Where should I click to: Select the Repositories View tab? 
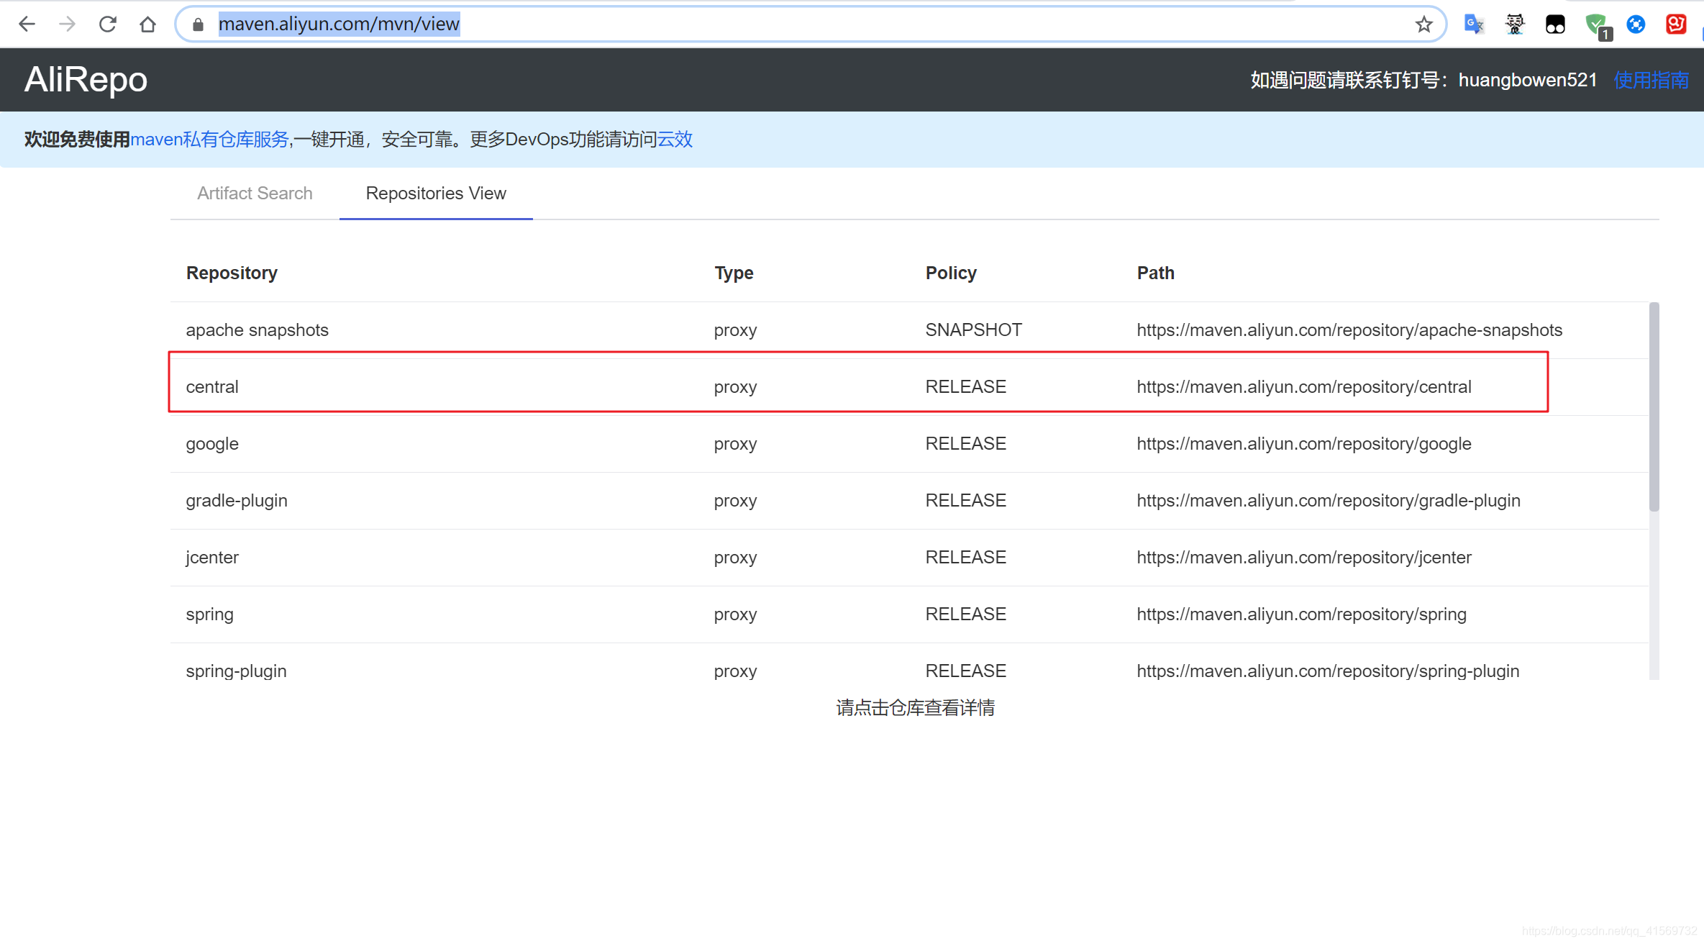point(436,194)
